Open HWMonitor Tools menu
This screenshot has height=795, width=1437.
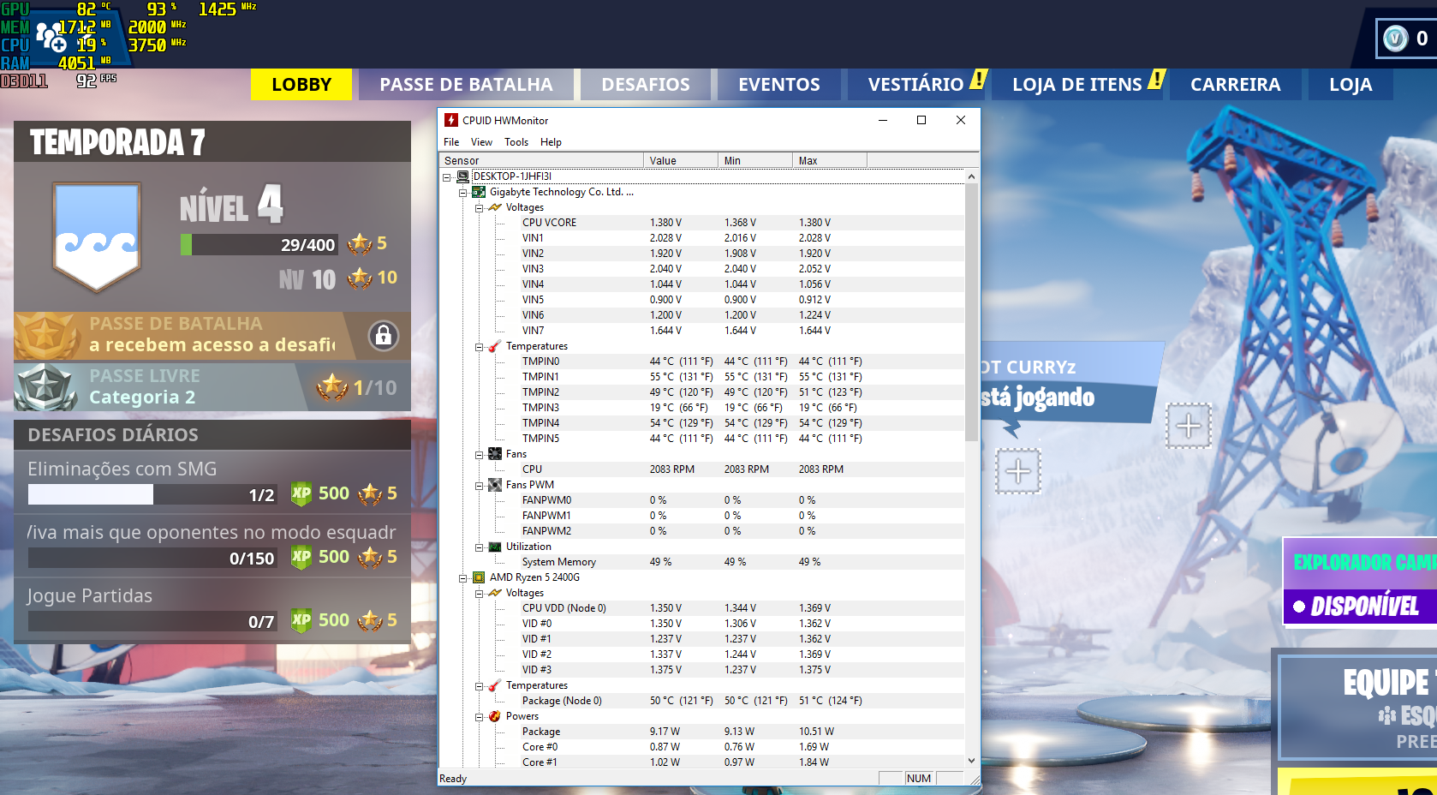pos(516,142)
